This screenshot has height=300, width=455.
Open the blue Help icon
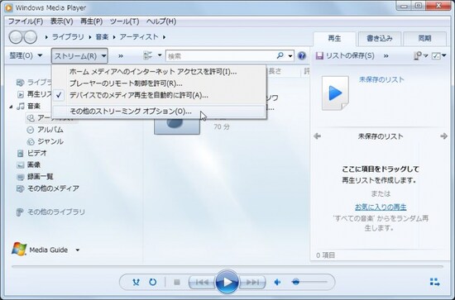(302, 55)
